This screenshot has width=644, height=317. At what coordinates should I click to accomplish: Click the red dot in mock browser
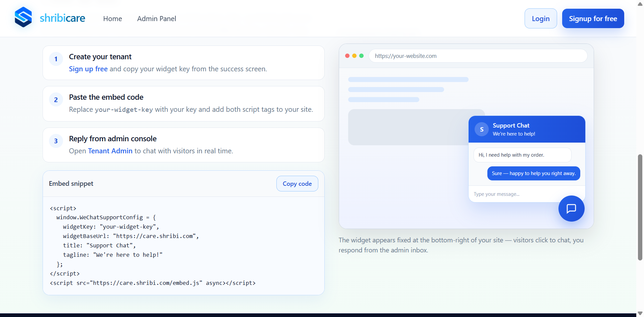click(x=347, y=56)
